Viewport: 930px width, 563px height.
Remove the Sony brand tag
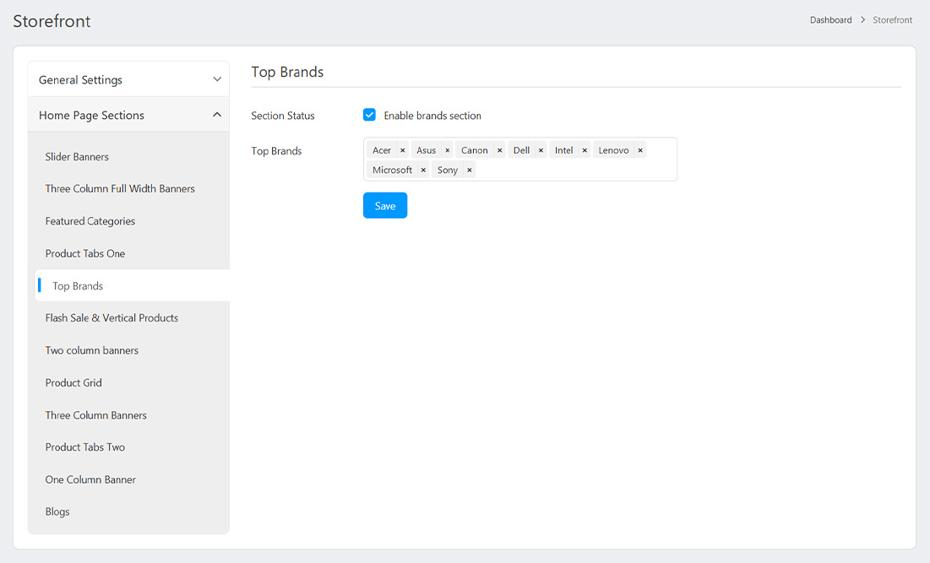pyautogui.click(x=470, y=170)
